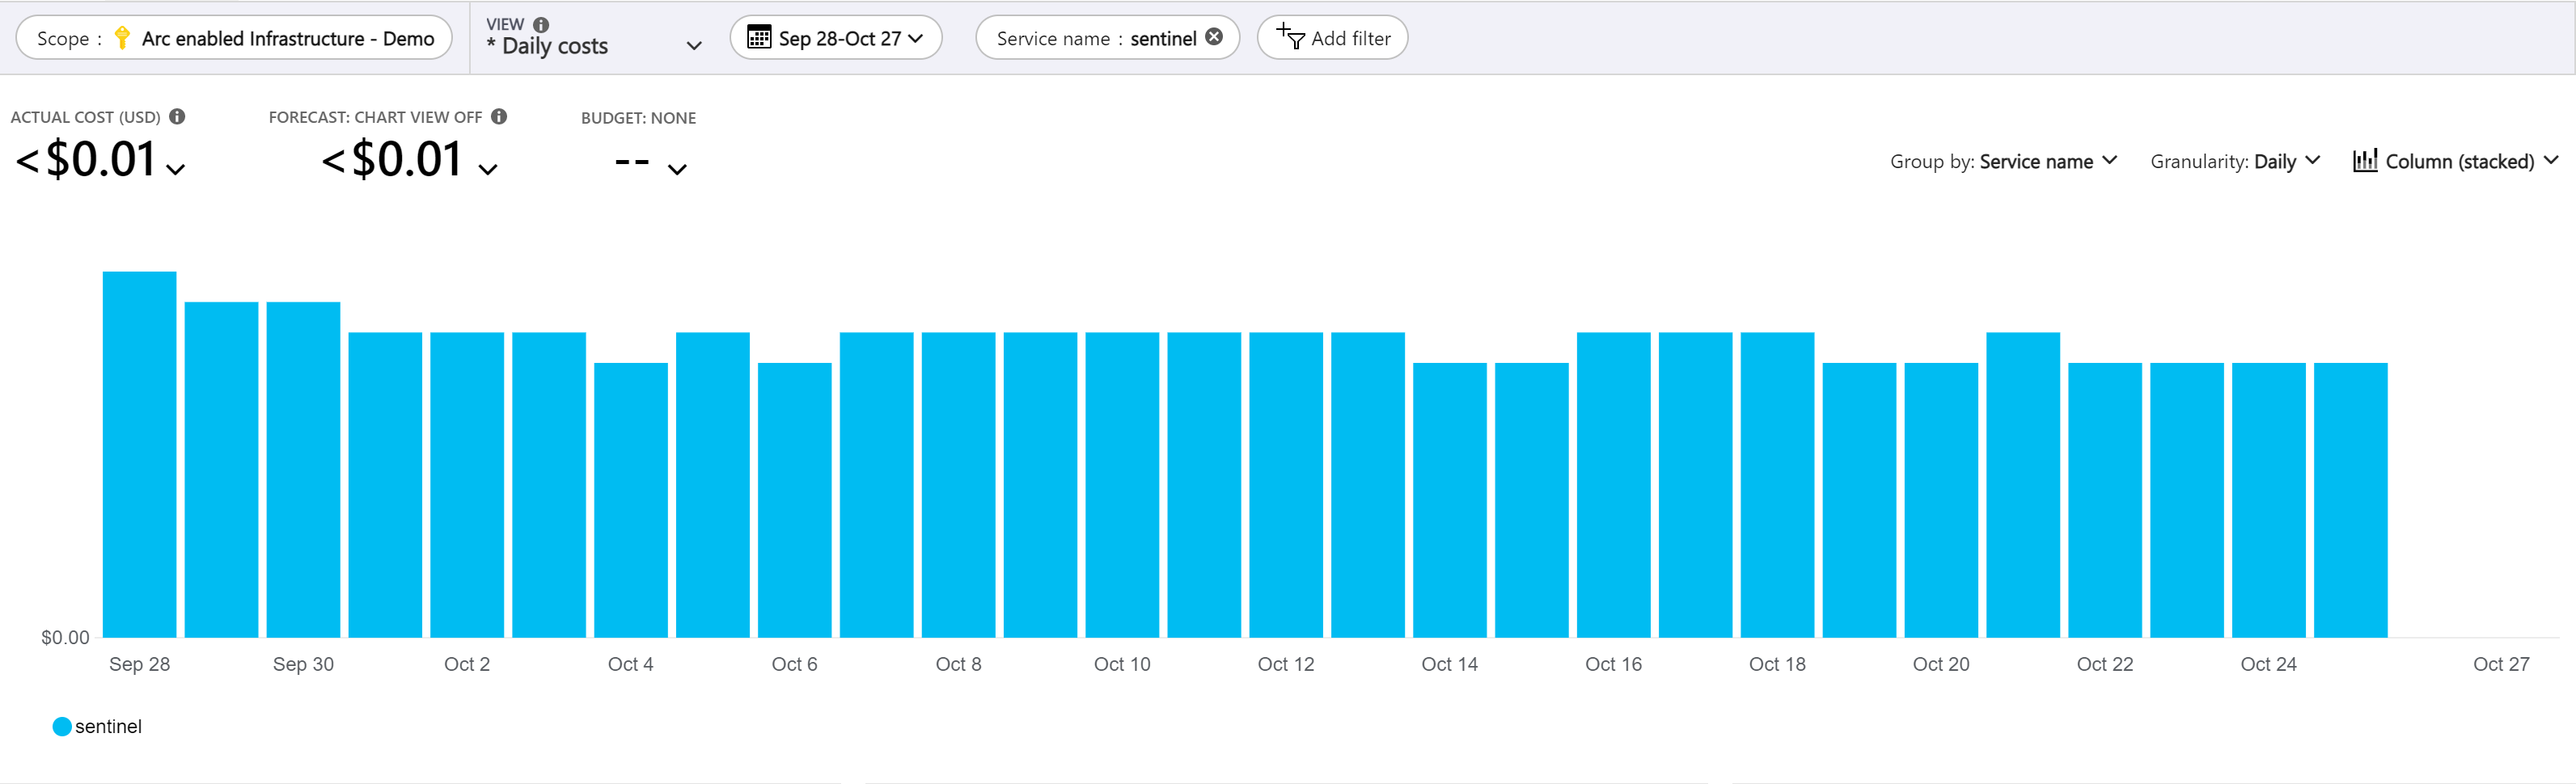Click the calendar icon in date picker

[759, 38]
